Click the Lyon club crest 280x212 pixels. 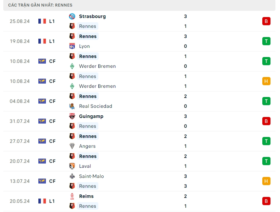(x=72, y=46)
